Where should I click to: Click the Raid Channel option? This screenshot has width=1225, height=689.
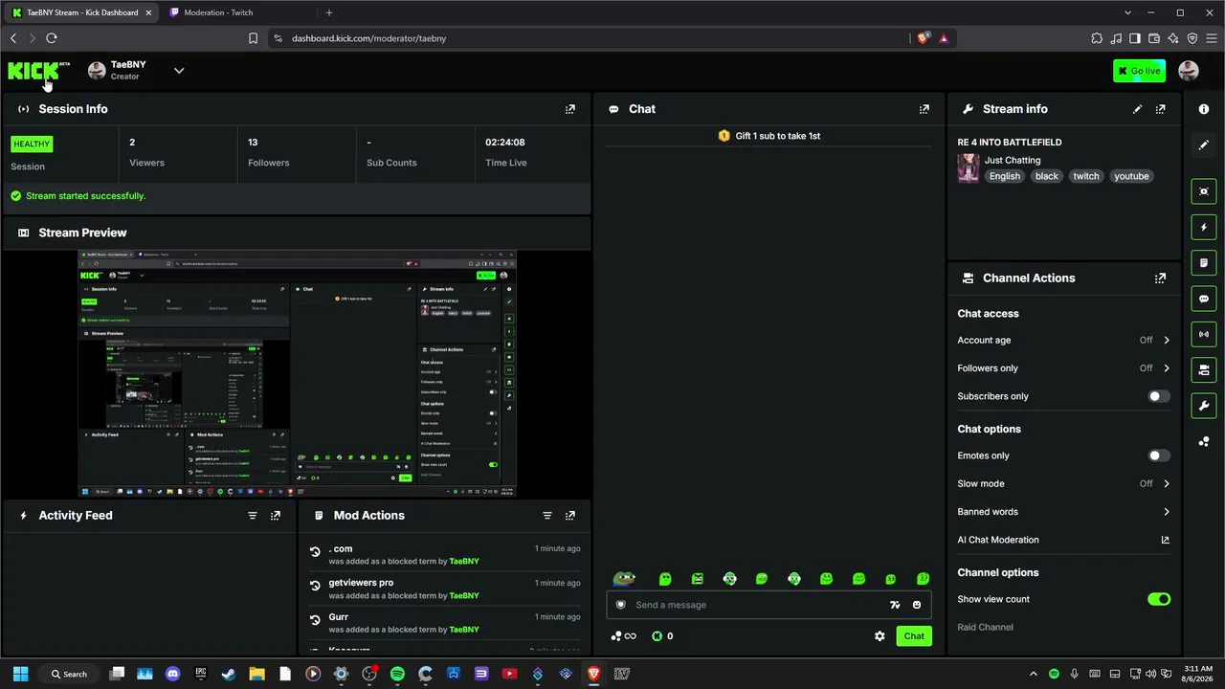click(985, 628)
